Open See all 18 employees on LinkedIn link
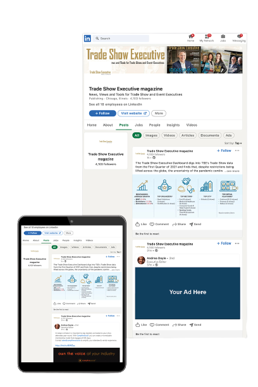Image resolution: width=258 pixels, height=387 pixels. coord(115,104)
